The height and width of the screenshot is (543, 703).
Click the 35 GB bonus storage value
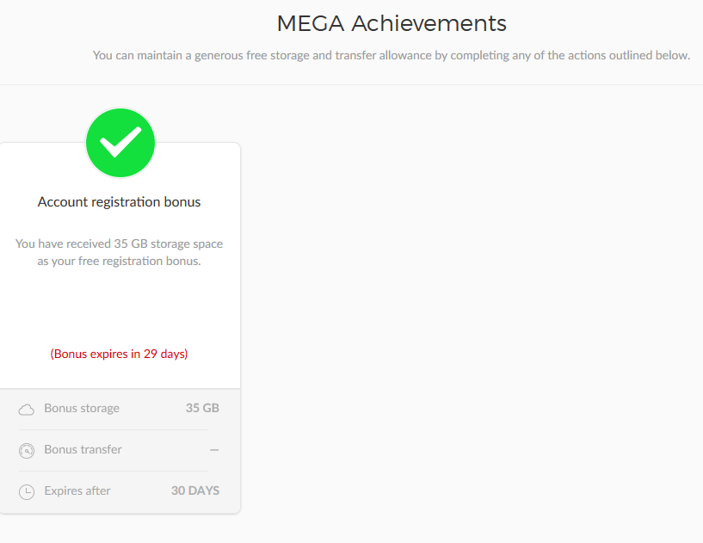click(x=202, y=408)
